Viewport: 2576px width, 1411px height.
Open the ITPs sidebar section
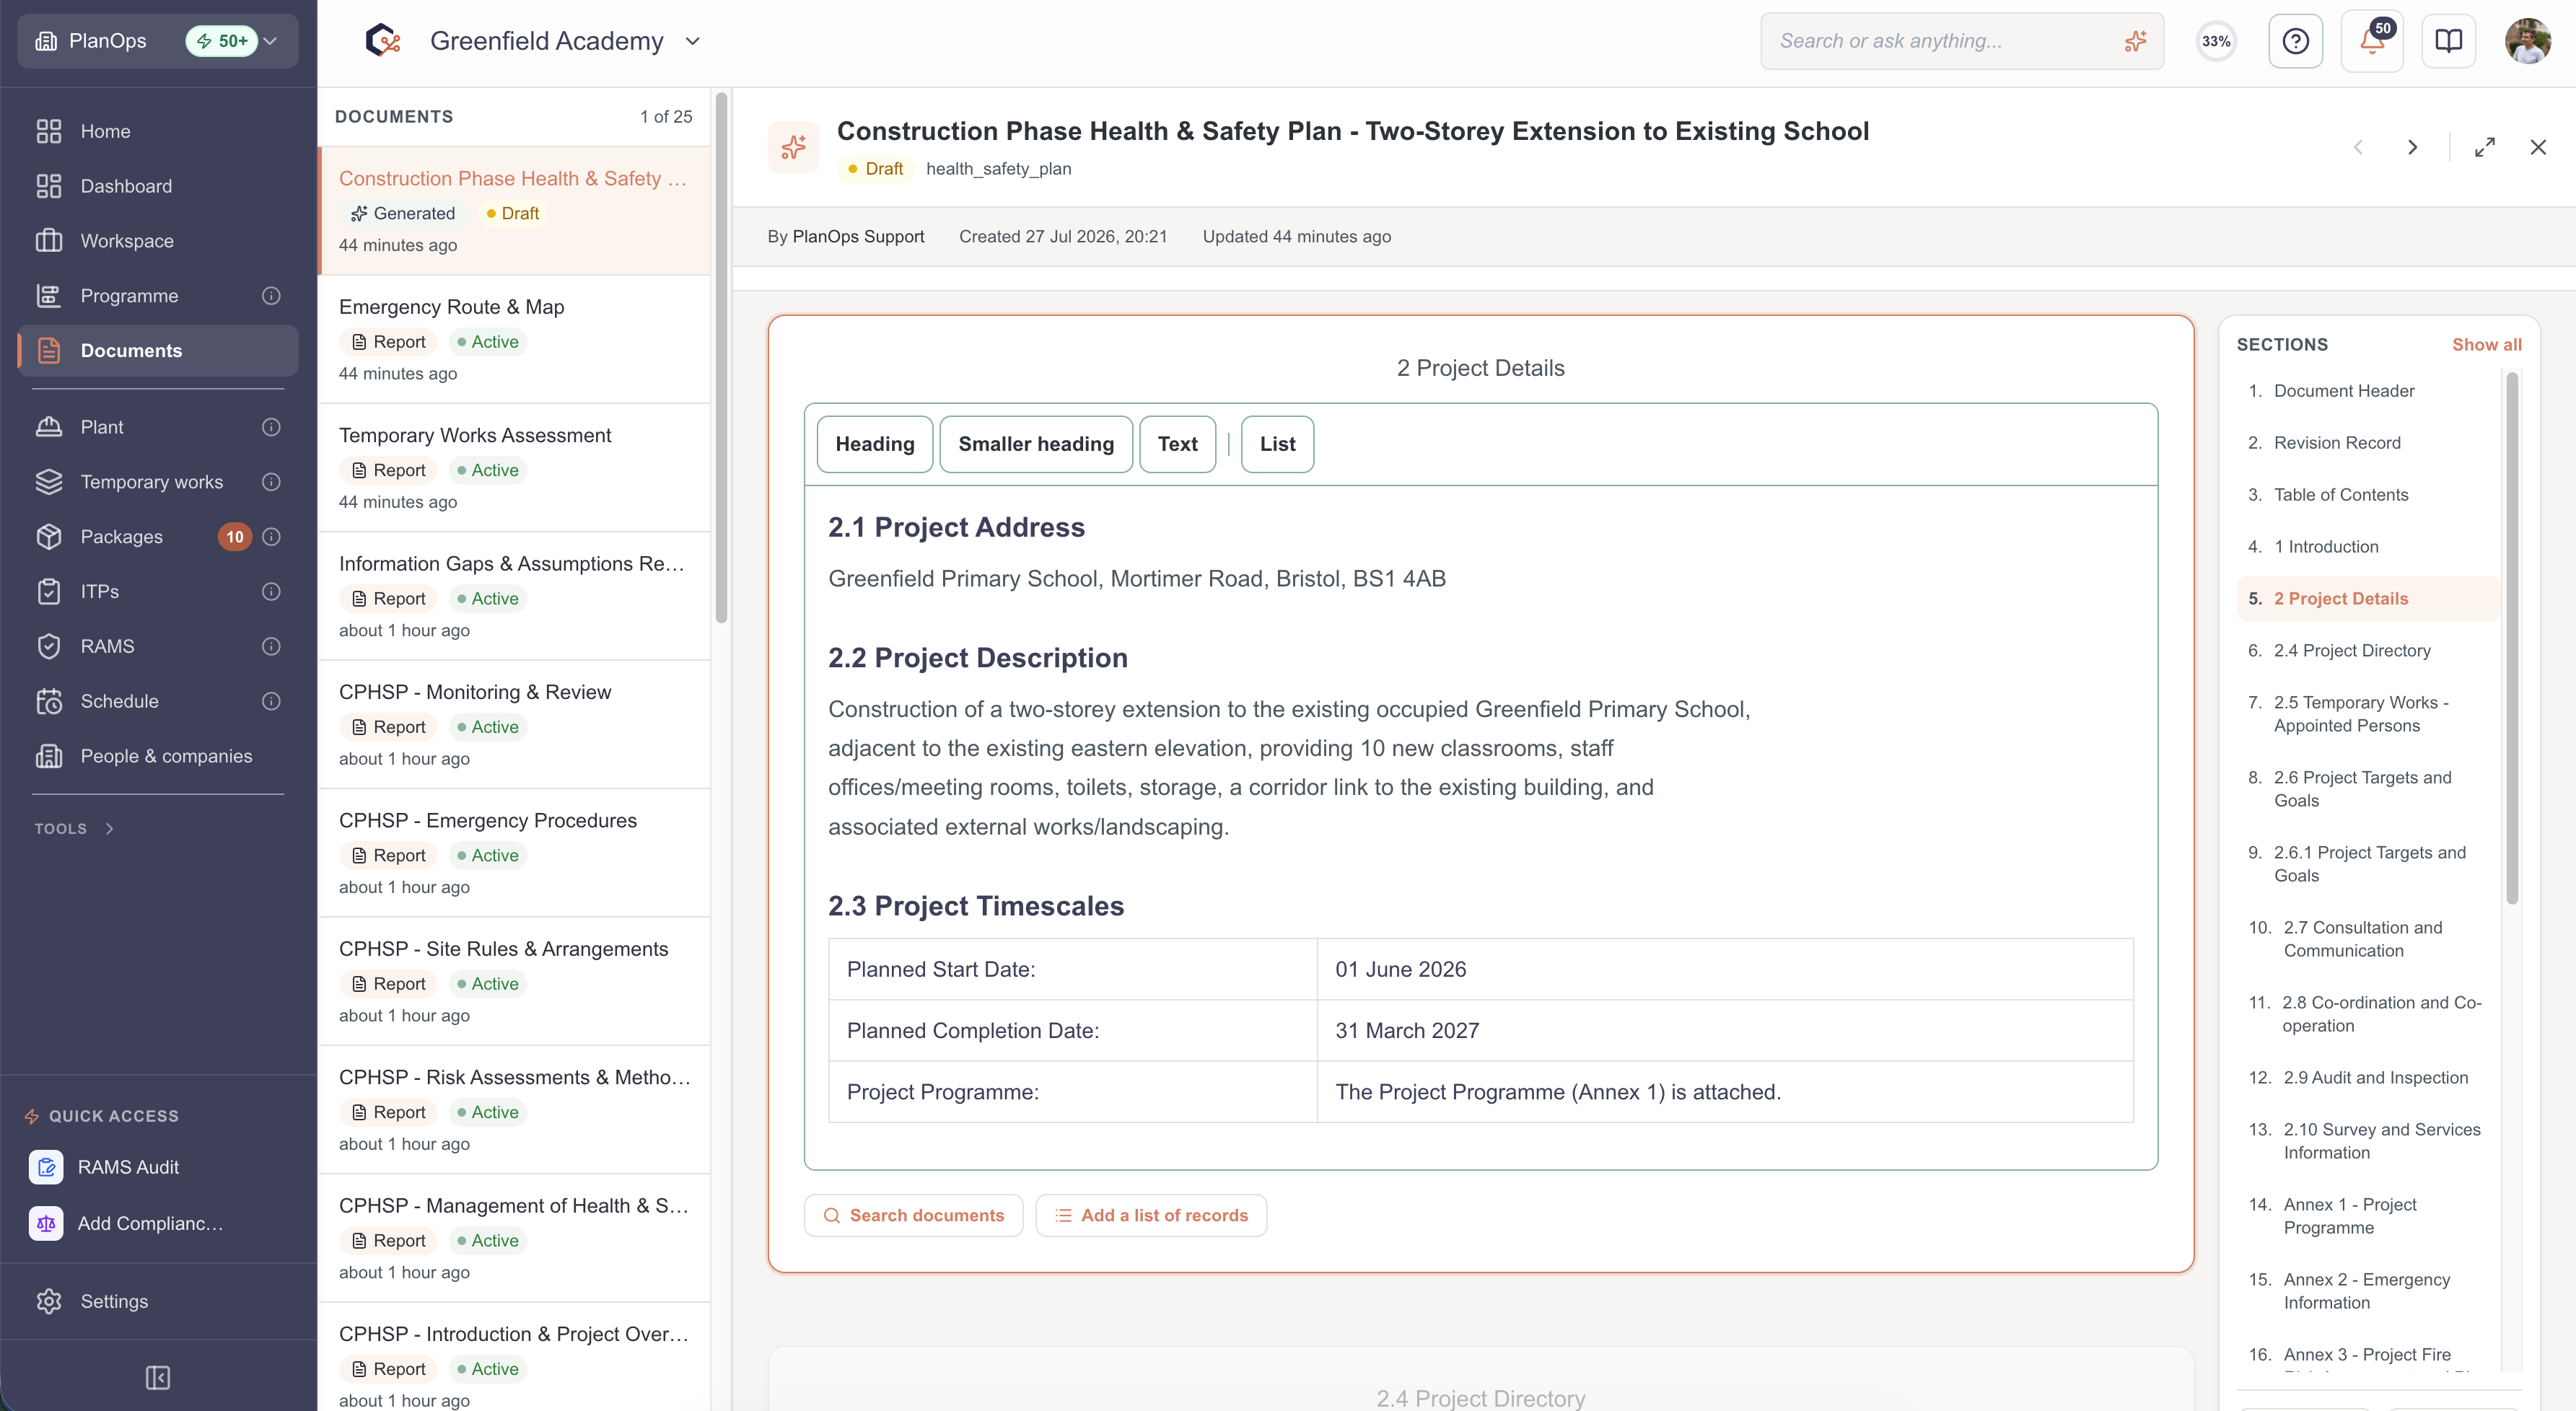click(x=158, y=592)
